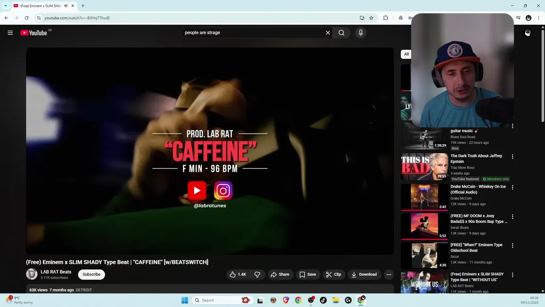Open Brave browser from the taskbar
This screenshot has height=307, width=545.
click(286, 300)
